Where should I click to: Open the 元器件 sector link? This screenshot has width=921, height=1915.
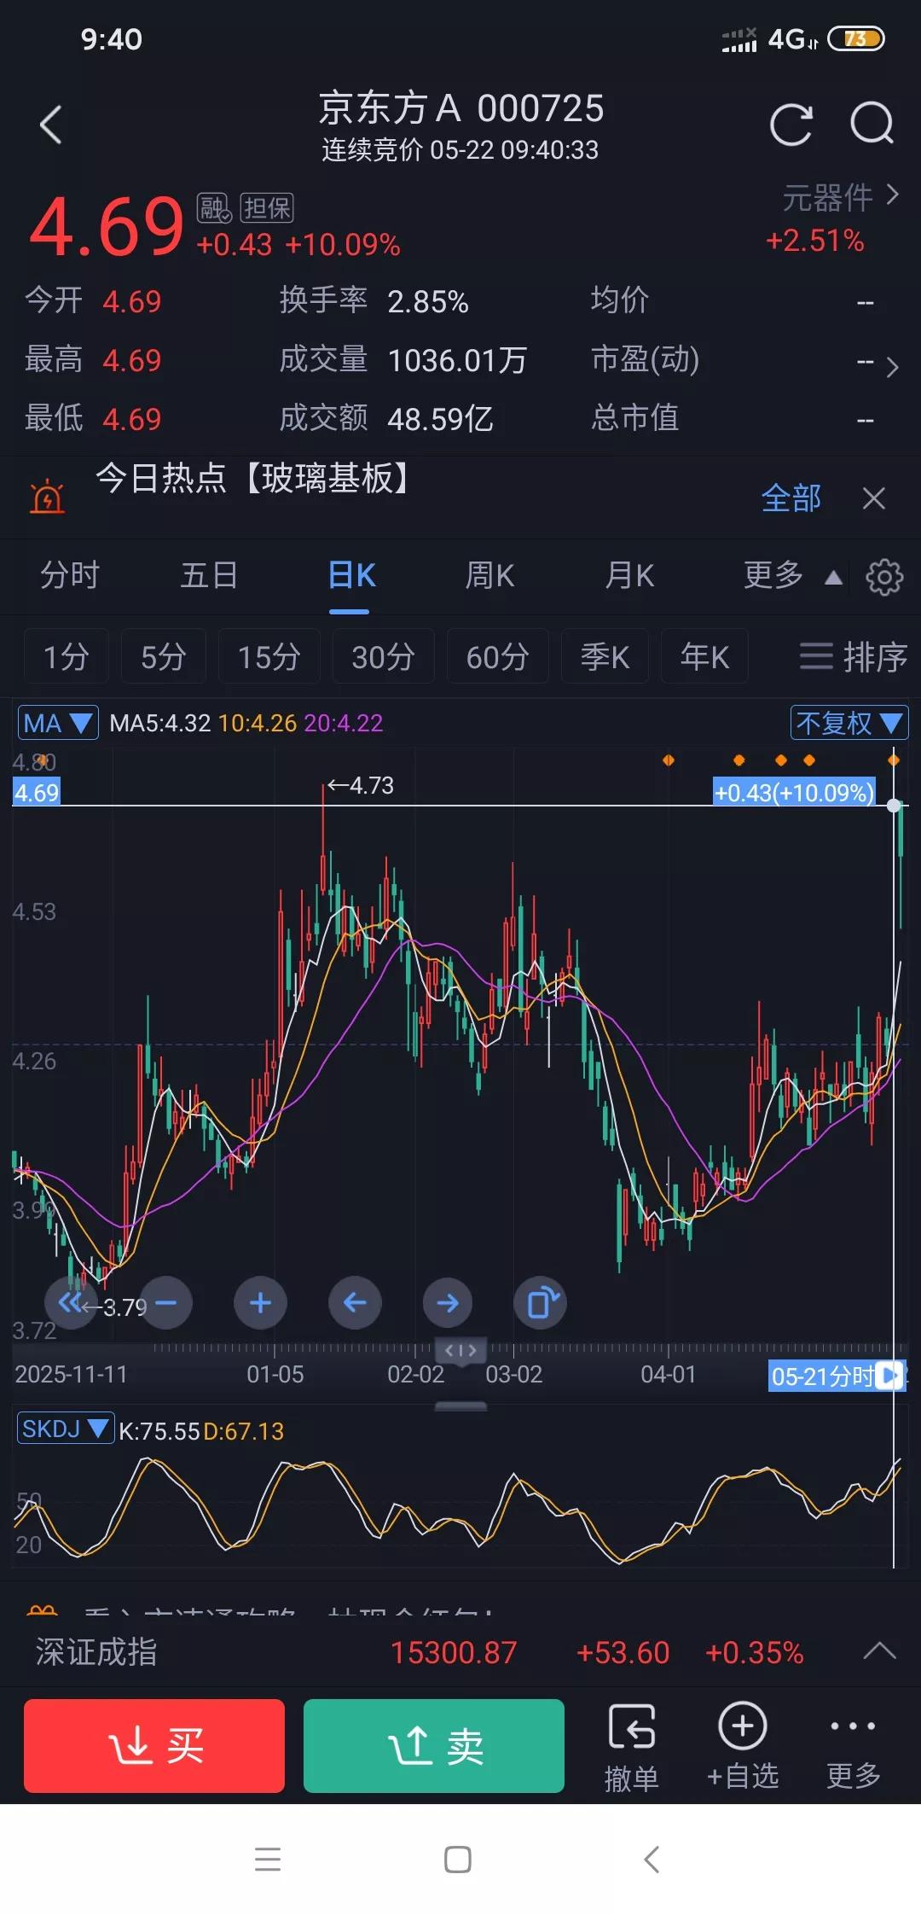point(840,198)
